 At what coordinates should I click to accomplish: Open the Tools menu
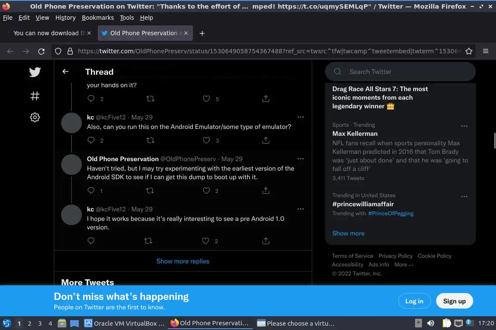pos(127,18)
